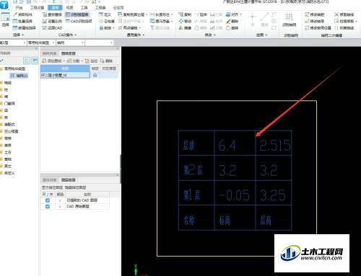This screenshot has width=361, height=276.
Task: Click the trim axis line (修剪轴线) tool
Action: pyautogui.click(x=344, y=14)
